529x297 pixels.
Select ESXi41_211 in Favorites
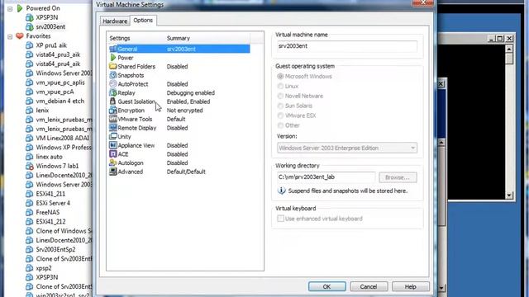pos(50,194)
